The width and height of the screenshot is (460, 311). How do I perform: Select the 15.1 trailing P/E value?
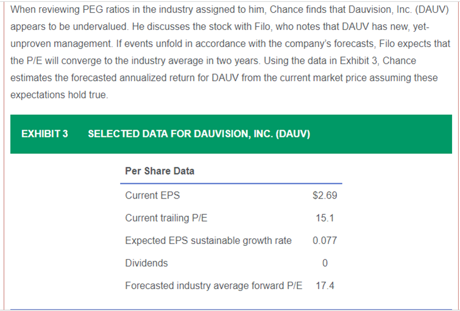tap(325, 218)
